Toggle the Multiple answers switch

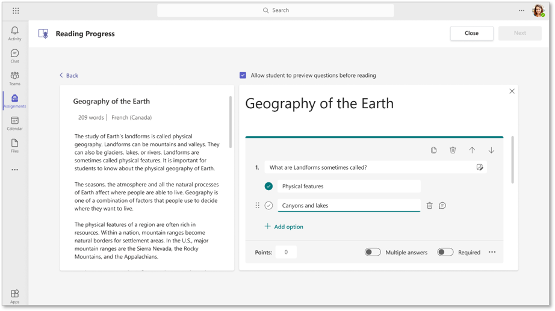pos(373,252)
